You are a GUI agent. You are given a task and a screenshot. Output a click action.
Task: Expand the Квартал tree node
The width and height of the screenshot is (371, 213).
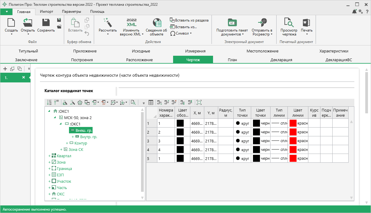point(49,156)
